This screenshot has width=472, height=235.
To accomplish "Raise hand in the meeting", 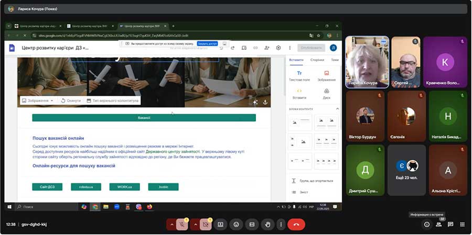I will coord(267,225).
